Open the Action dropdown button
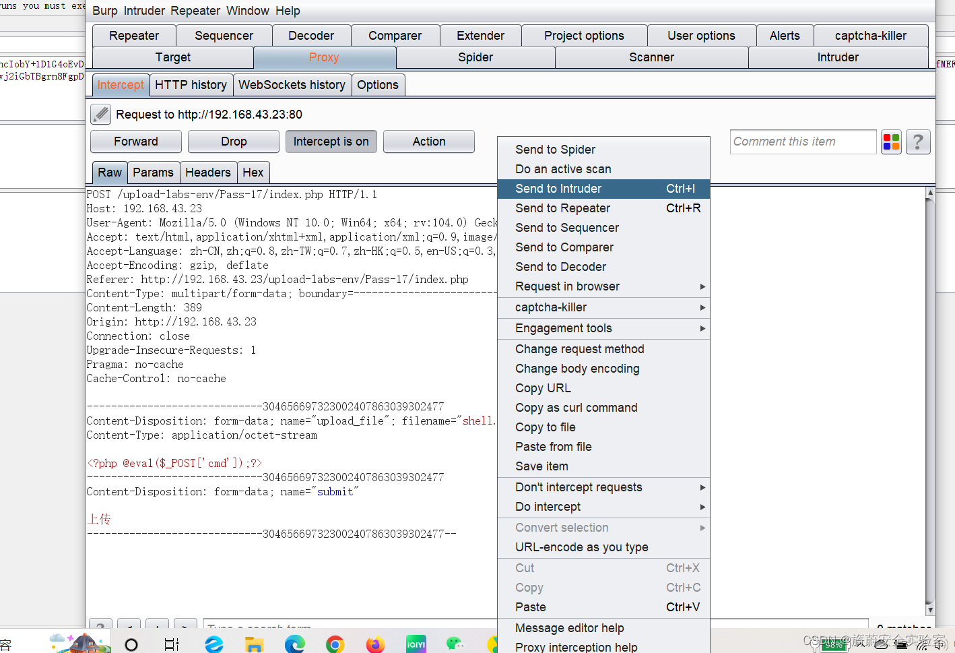Screen dimensions: 955x653 point(429,142)
